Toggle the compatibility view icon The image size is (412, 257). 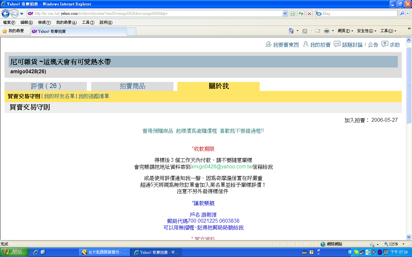coord(293,13)
